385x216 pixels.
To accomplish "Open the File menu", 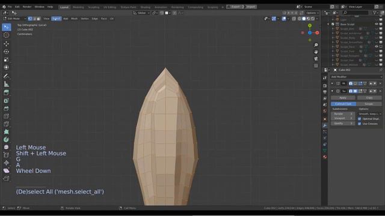I will (10, 7).
